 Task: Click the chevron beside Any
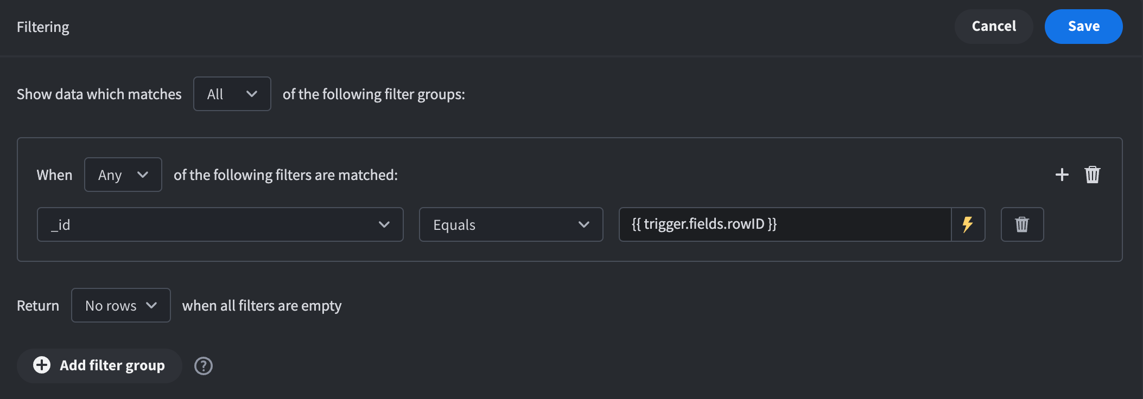coord(143,175)
